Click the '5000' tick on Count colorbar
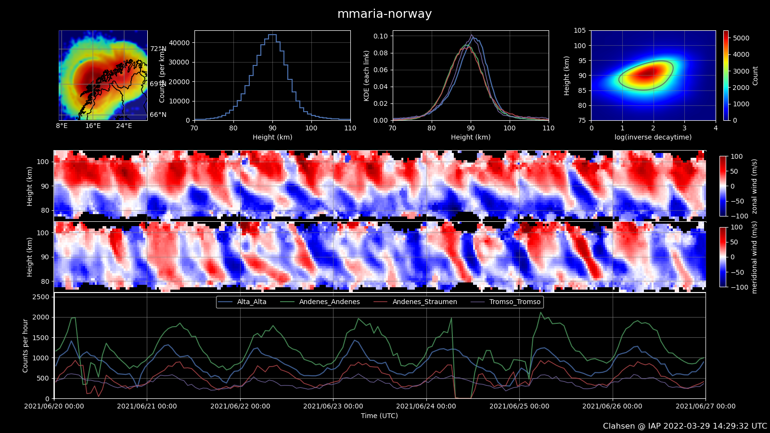 pyautogui.click(x=741, y=38)
